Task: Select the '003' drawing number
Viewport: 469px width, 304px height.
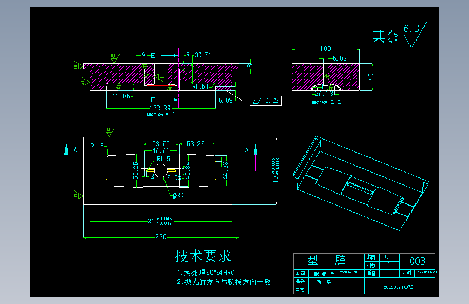Action: point(417,261)
